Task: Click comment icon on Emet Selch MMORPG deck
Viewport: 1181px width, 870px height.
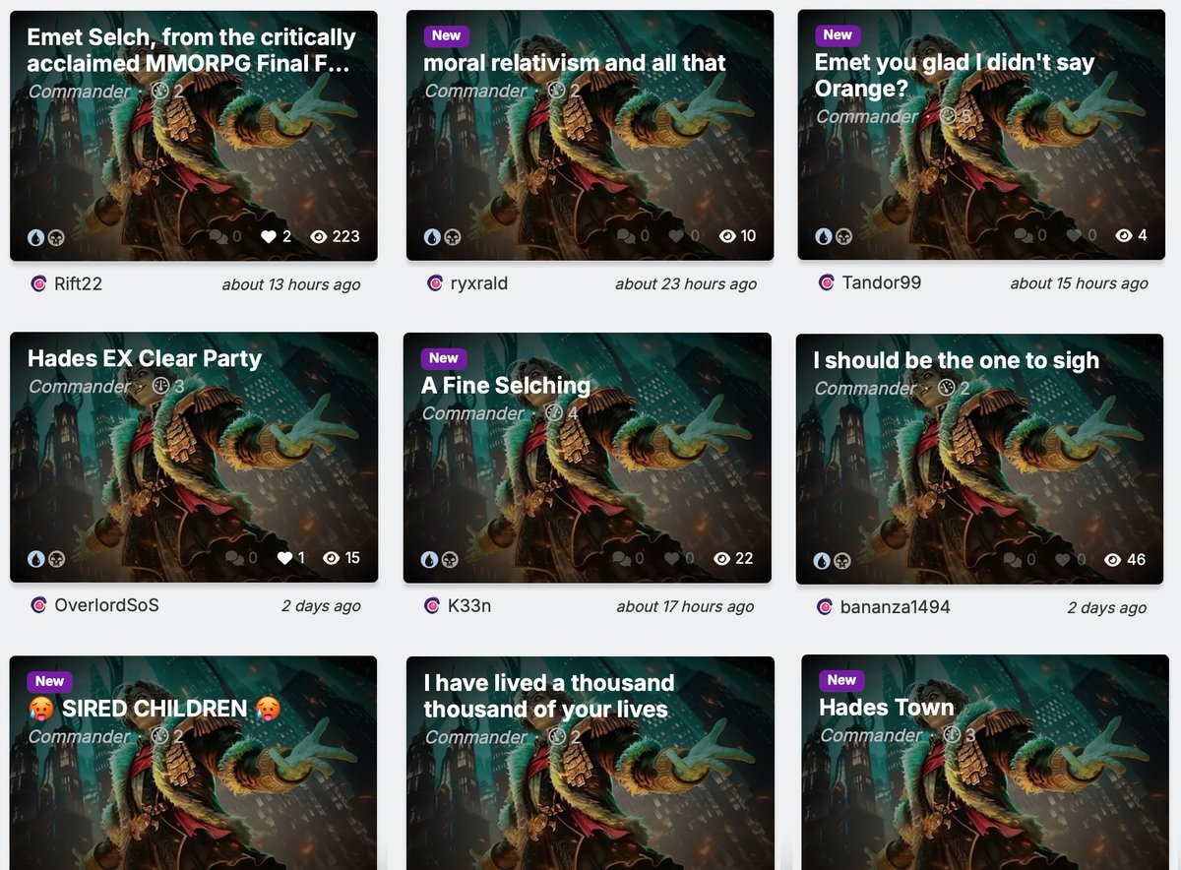Action: coord(218,236)
